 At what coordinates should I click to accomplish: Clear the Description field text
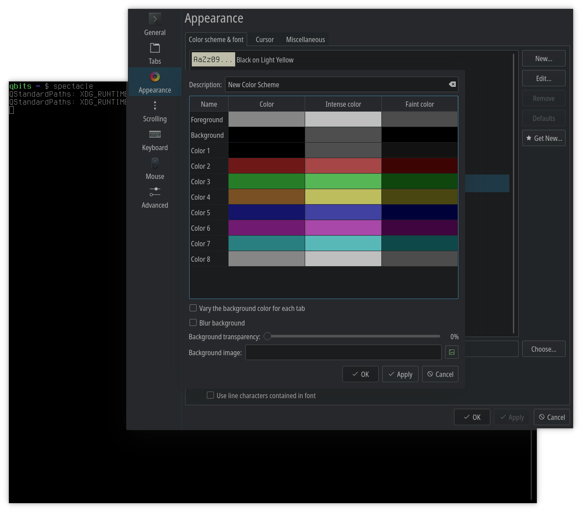click(452, 84)
